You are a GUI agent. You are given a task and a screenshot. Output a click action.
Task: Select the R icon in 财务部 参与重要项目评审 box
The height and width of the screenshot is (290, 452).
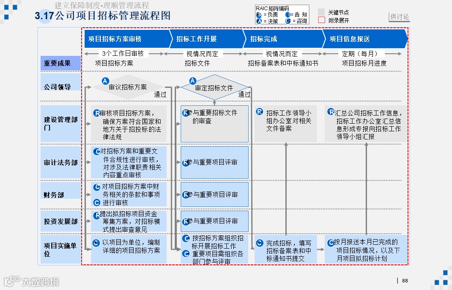click(185, 195)
